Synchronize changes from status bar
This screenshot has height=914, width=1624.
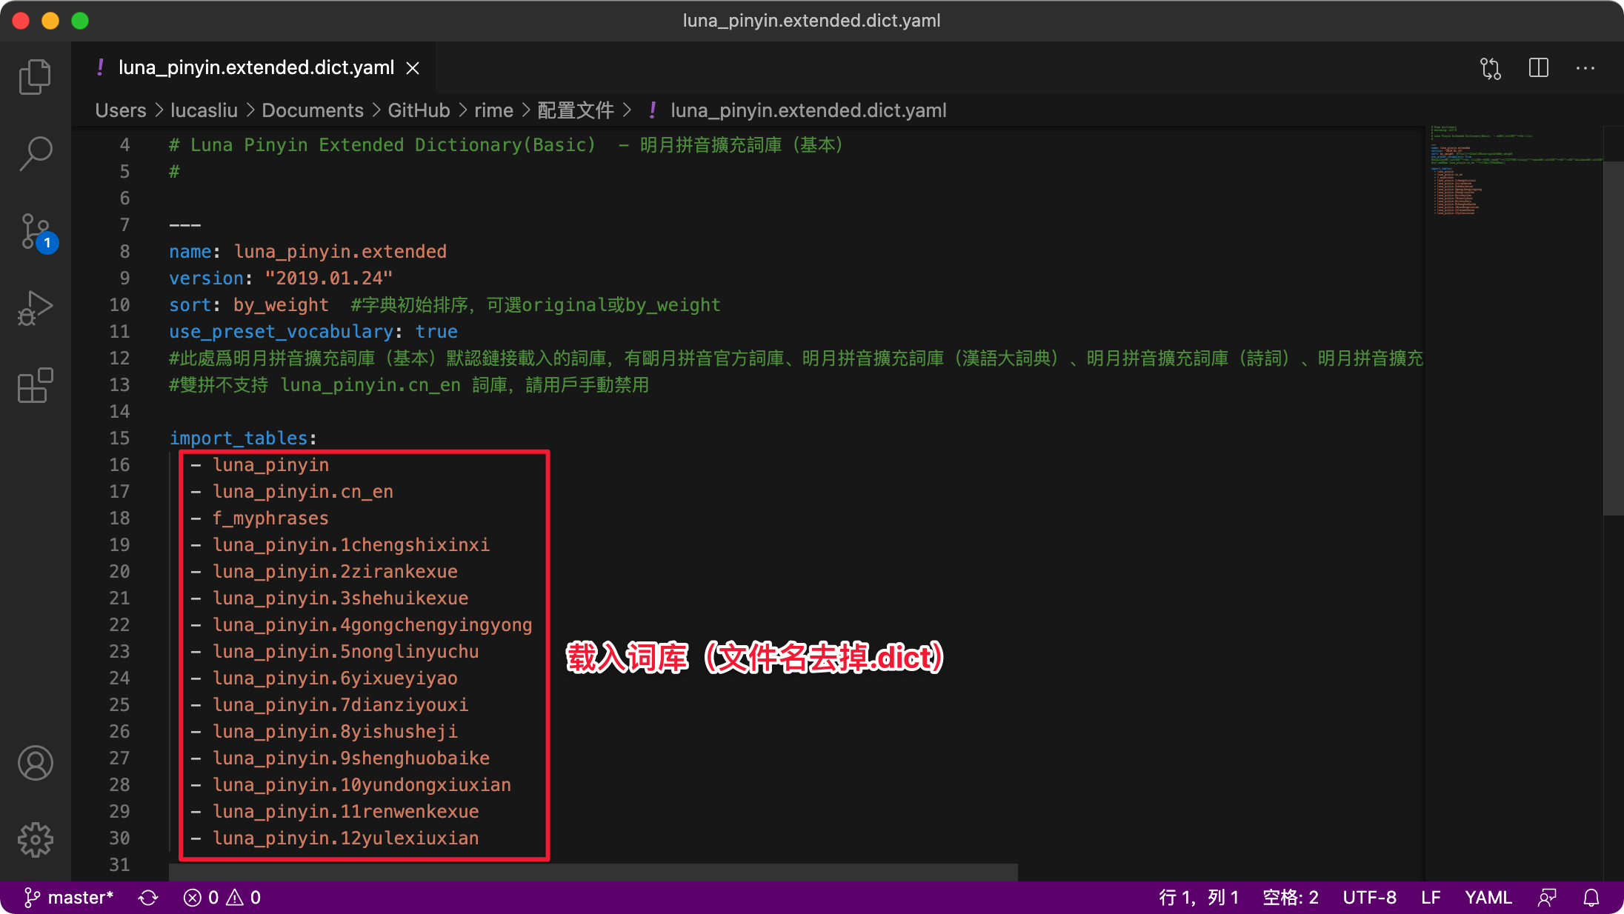click(148, 898)
